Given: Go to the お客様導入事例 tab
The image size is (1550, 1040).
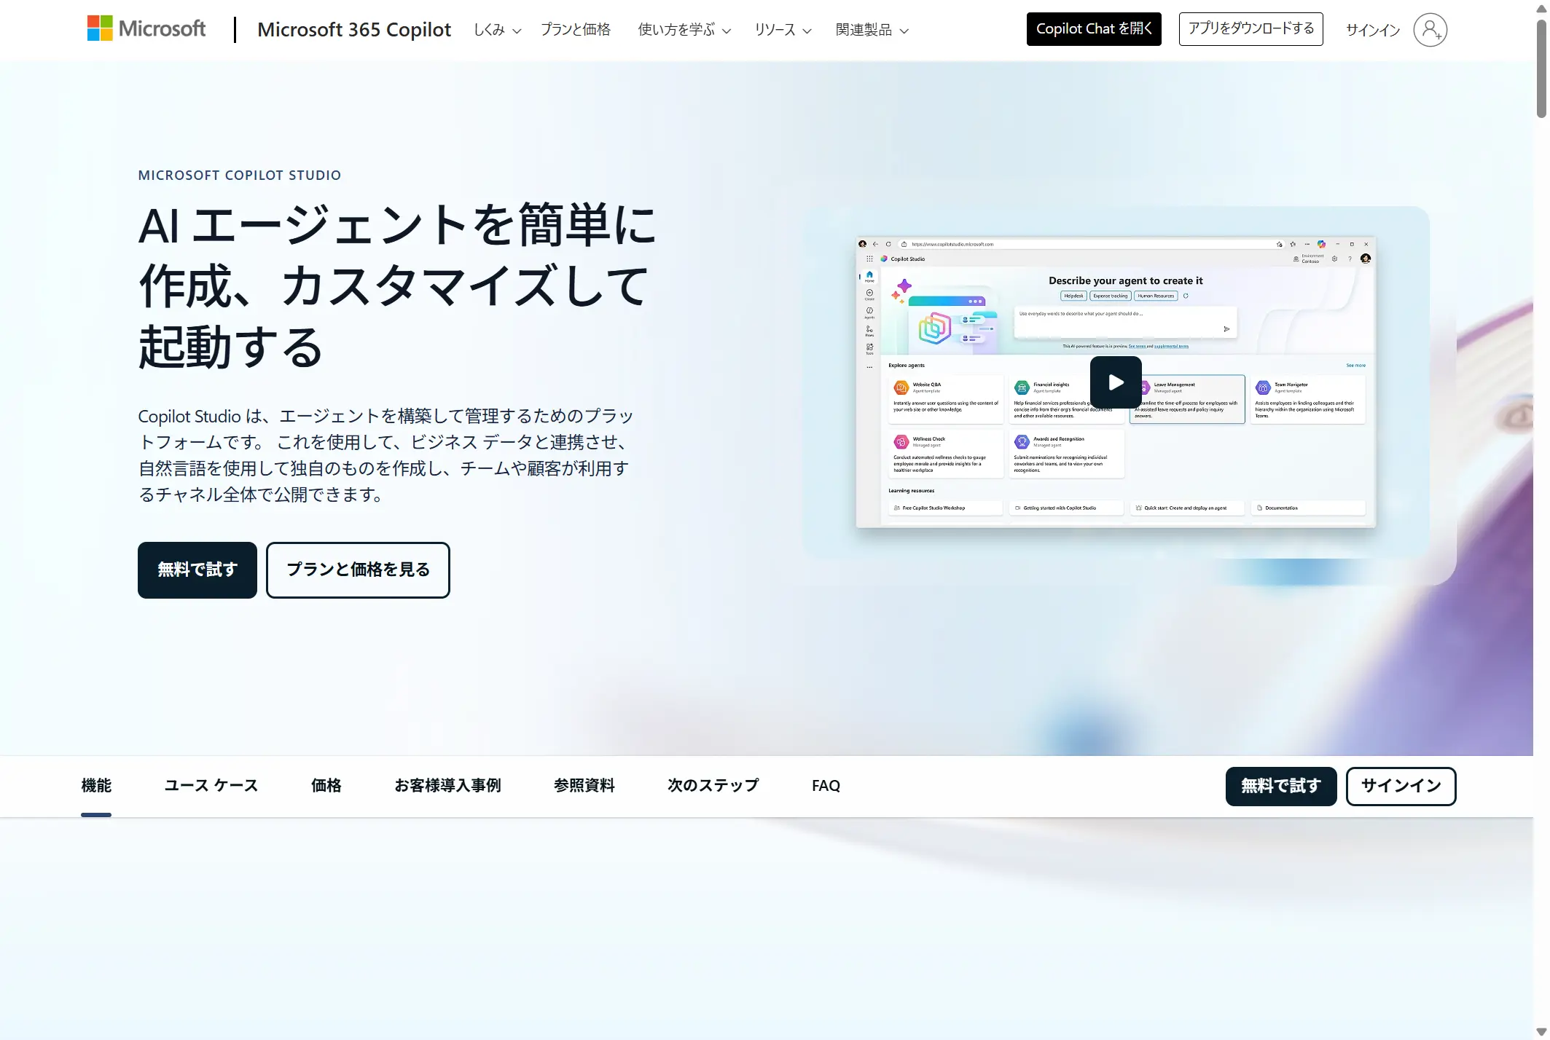Looking at the screenshot, I should tap(447, 786).
